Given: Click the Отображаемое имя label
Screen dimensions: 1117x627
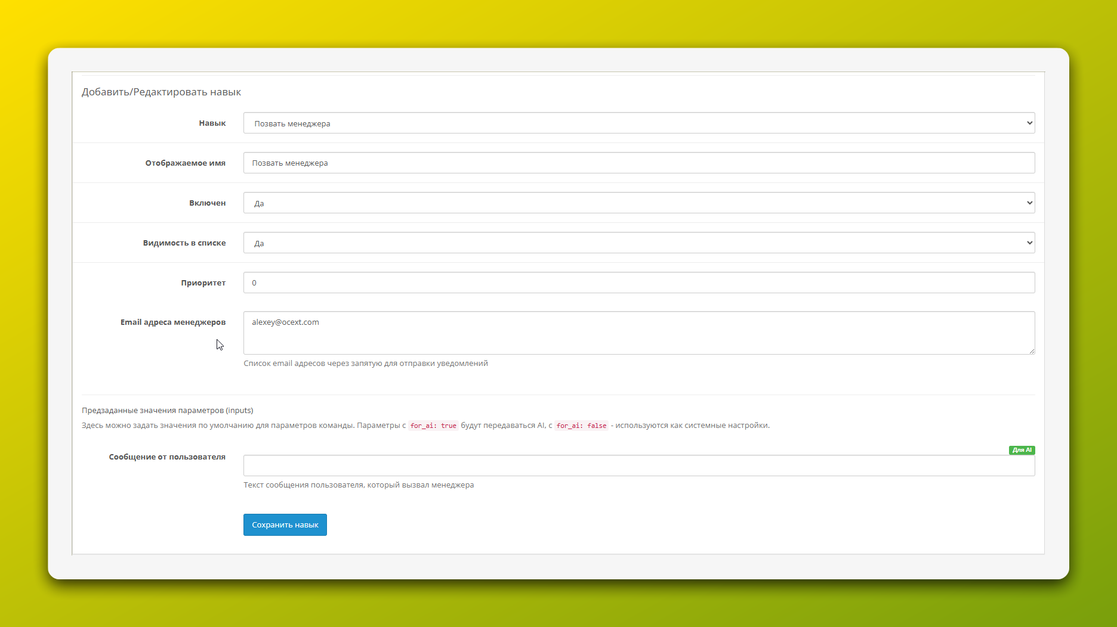Looking at the screenshot, I should (185, 163).
